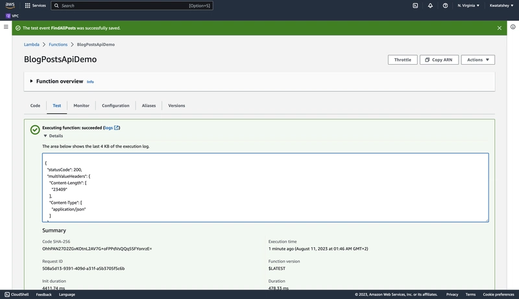This screenshot has width=519, height=299.
Task: Open Cookie preferences in footer
Action: [498, 294]
